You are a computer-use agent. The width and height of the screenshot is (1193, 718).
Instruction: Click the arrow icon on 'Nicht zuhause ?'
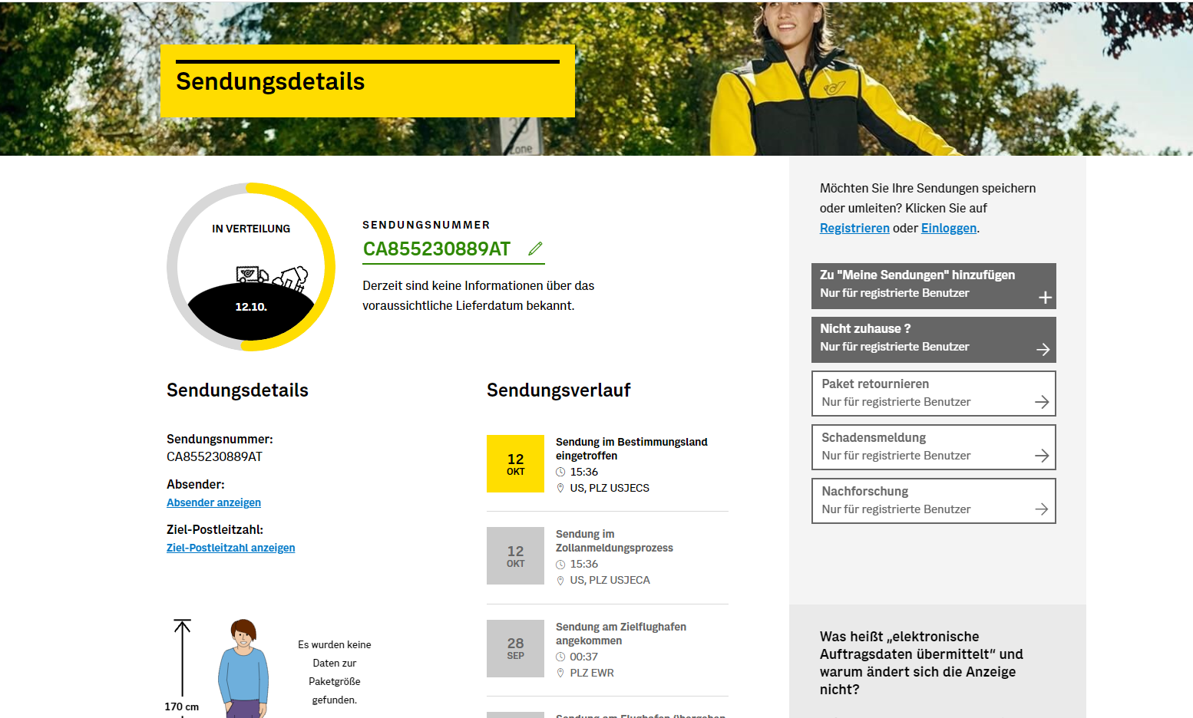[x=1043, y=350]
